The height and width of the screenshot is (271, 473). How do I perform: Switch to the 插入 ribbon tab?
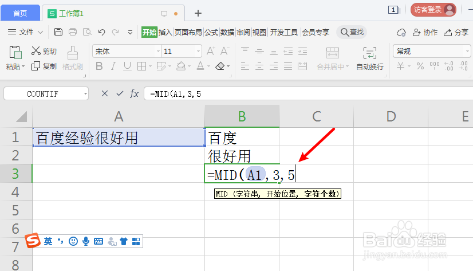tap(165, 32)
